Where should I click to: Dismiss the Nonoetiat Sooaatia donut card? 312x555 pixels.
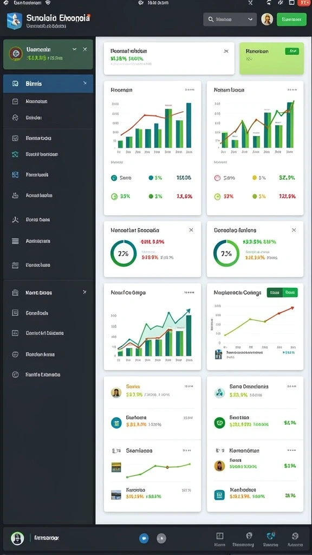tap(191, 230)
